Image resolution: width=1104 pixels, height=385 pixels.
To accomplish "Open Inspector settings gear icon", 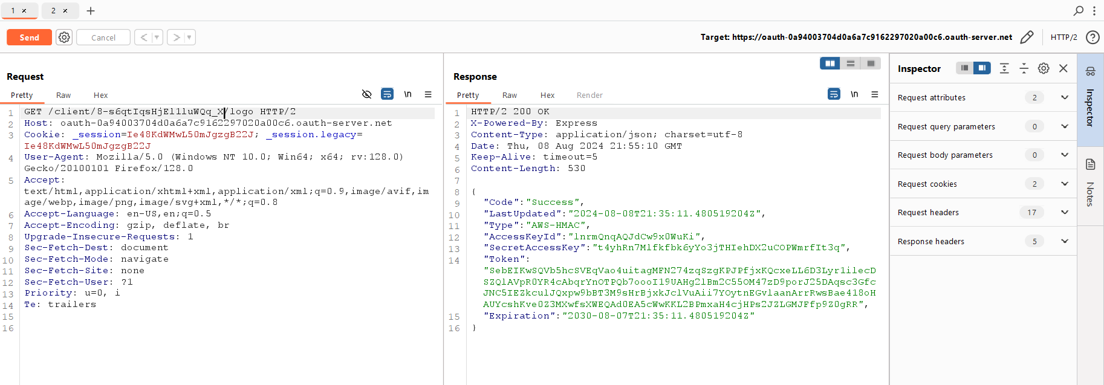I will (1044, 68).
